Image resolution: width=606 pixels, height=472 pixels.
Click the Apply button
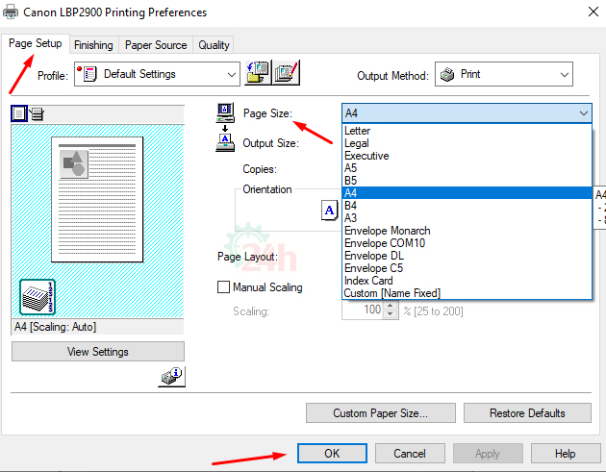point(488,453)
